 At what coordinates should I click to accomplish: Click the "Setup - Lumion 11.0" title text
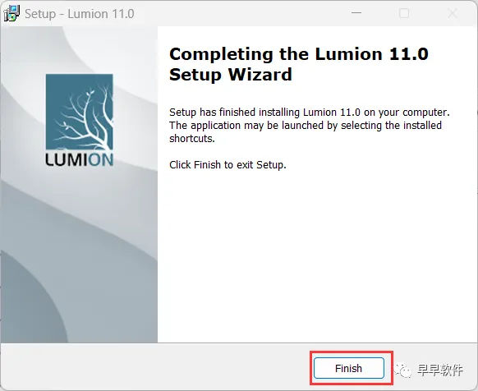[x=80, y=14]
